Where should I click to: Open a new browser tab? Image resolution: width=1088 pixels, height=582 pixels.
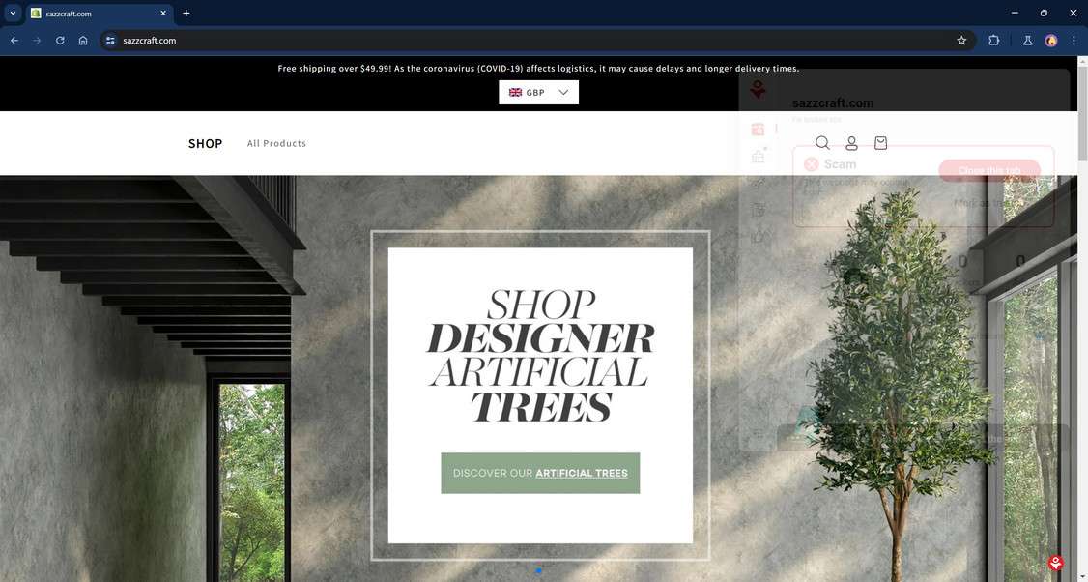186,14
